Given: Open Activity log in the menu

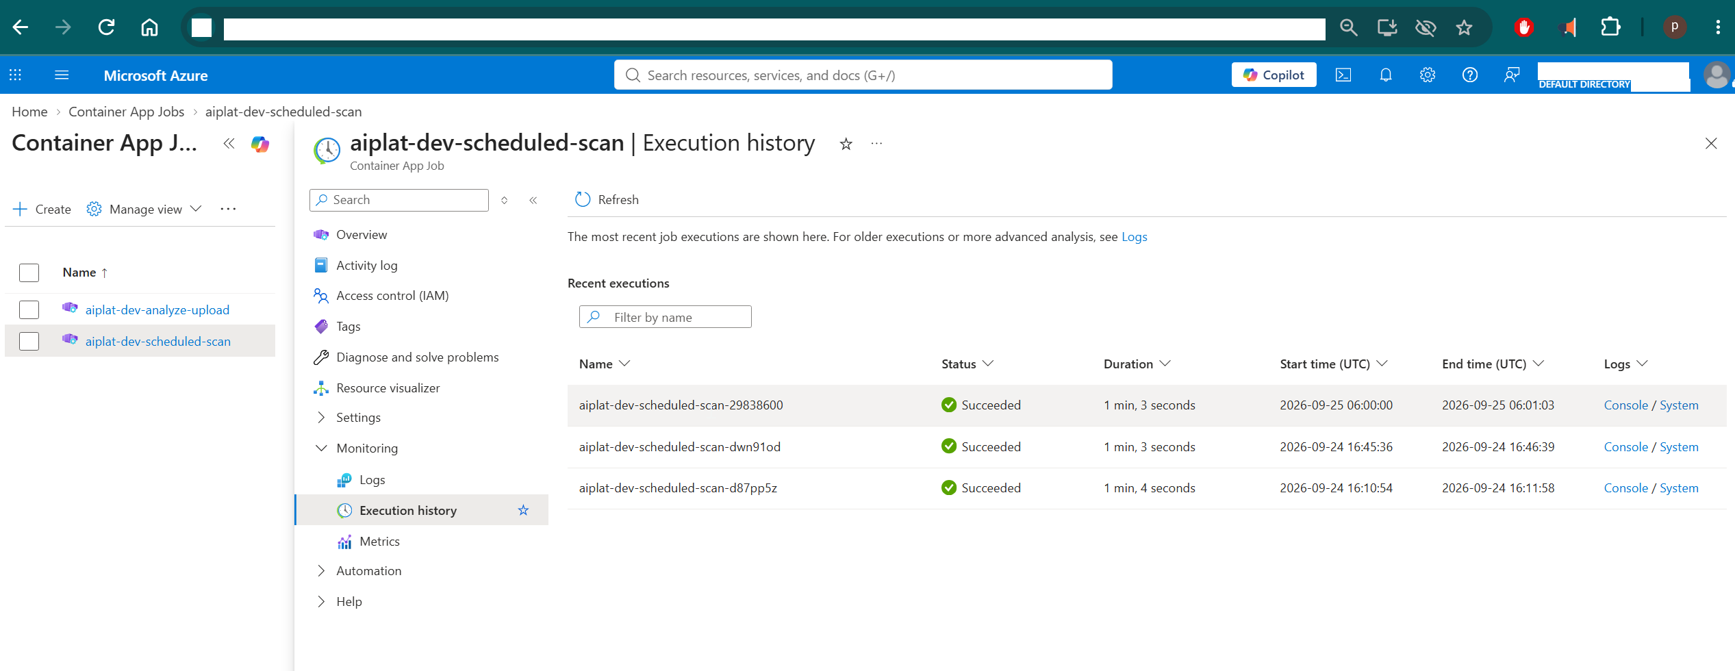Looking at the screenshot, I should 366,265.
